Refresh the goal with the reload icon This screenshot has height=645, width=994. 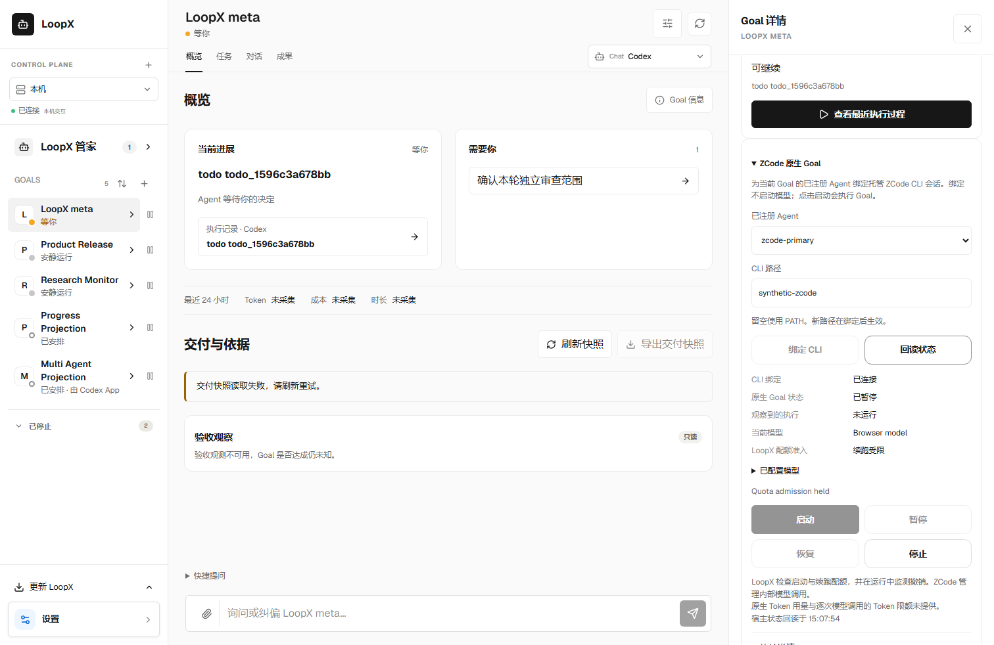[x=699, y=24]
